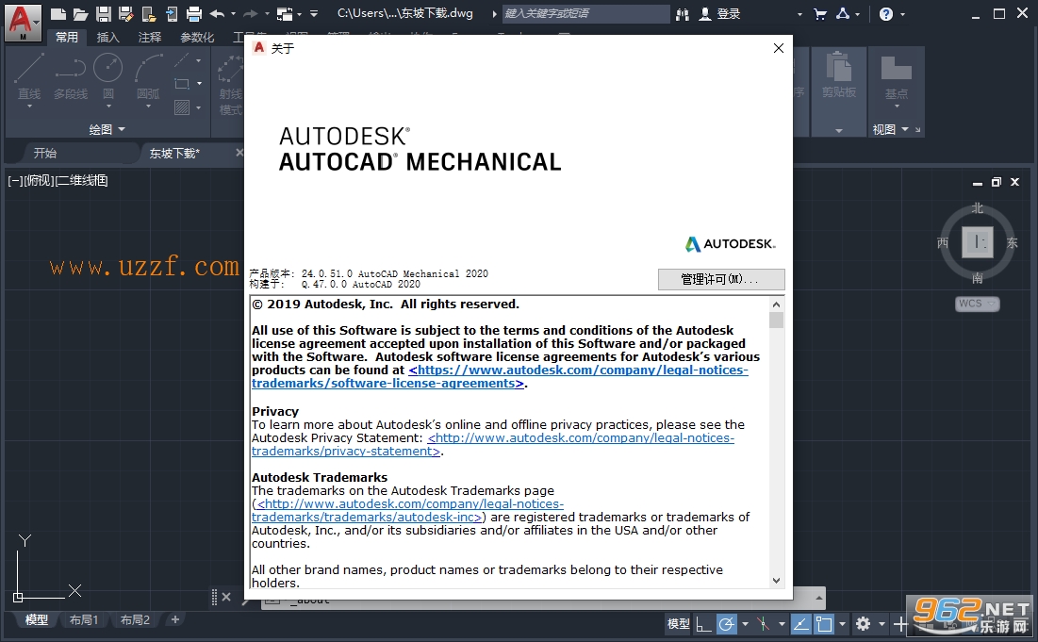Viewport: 1038px width, 642px height.
Task: Open the software license agreements link
Action: [500, 376]
